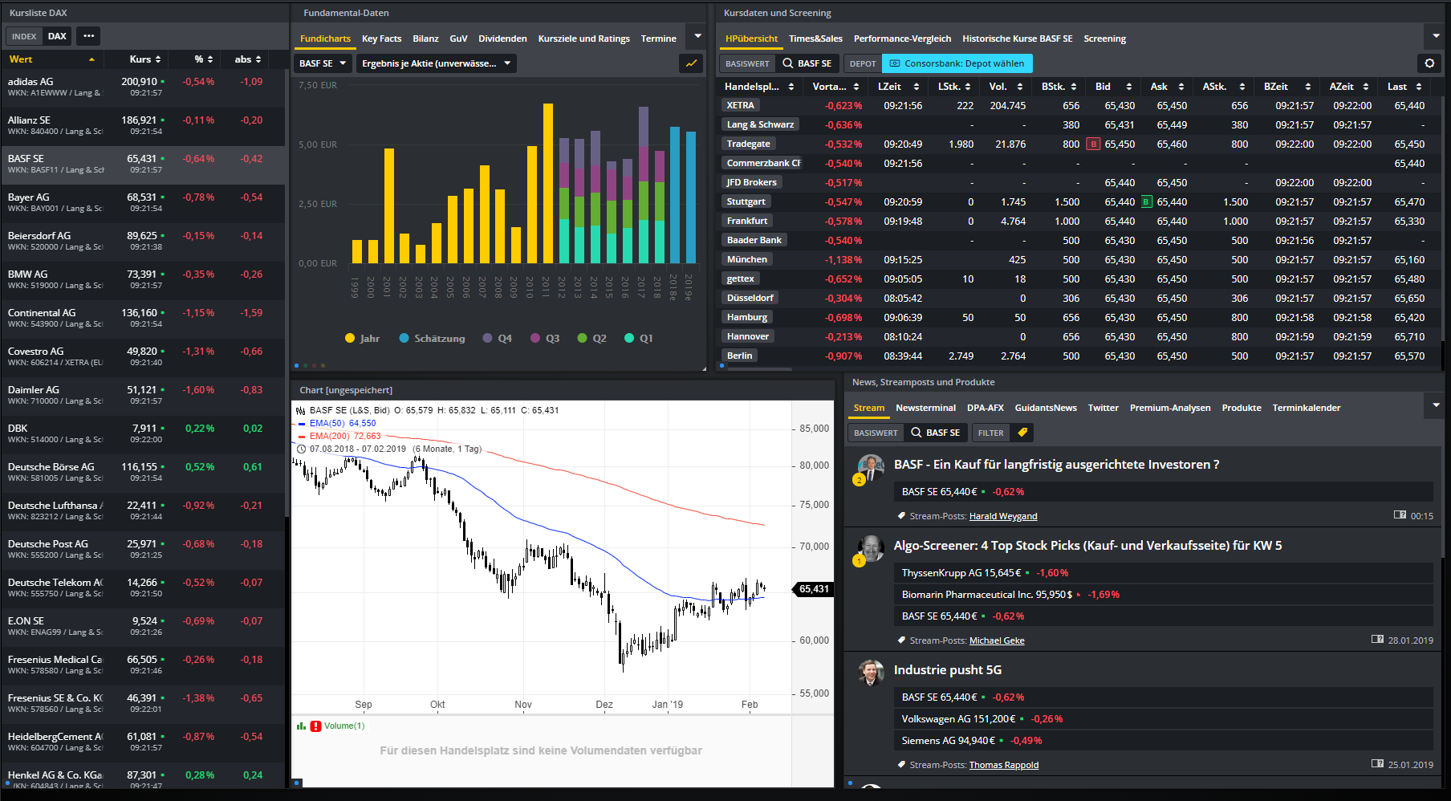Screen dimensions: 1451x801
Task: Select adidas AG in the DAX list
Action: pos(142,87)
